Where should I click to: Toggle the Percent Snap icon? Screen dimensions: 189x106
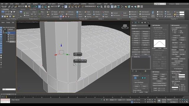click(76, 6)
